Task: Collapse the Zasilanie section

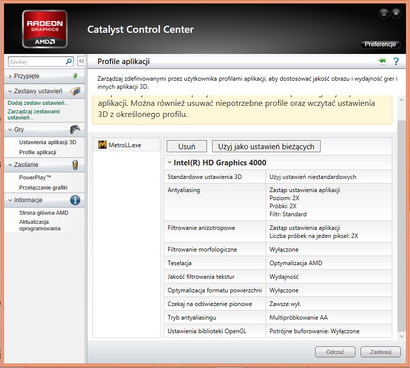Action: pyautogui.click(x=10, y=165)
